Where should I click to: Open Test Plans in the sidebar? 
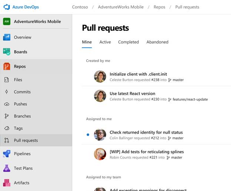coord(36,168)
